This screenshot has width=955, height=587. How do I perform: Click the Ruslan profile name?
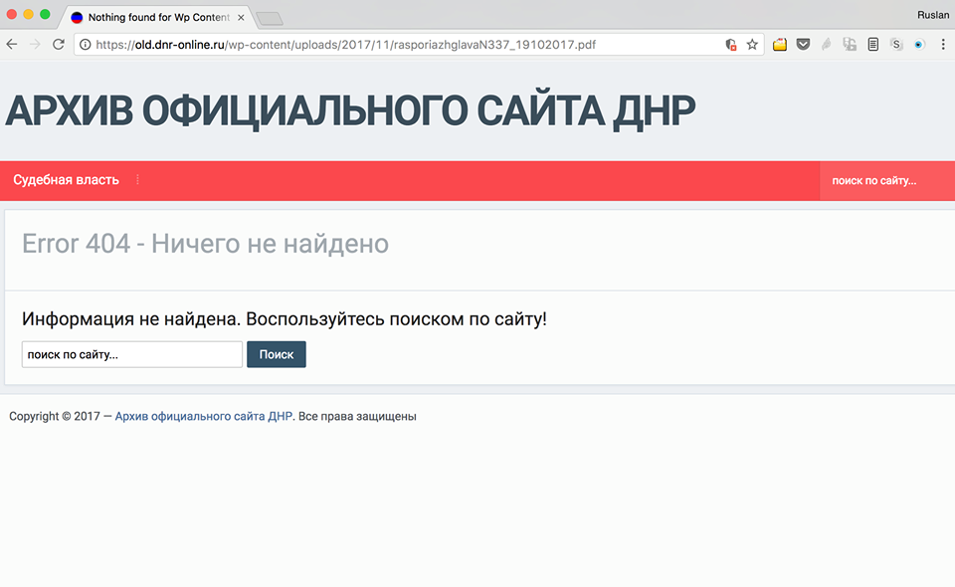(x=933, y=15)
